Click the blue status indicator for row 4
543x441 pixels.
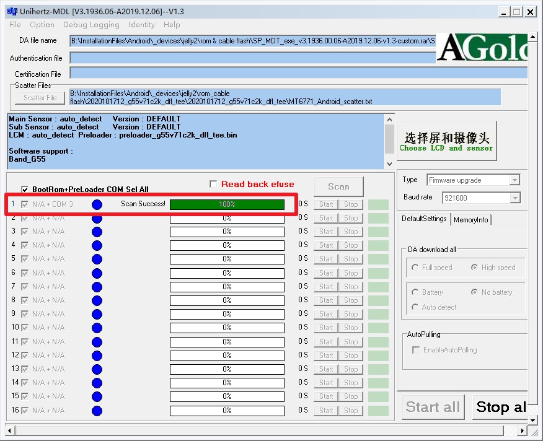[x=97, y=245]
